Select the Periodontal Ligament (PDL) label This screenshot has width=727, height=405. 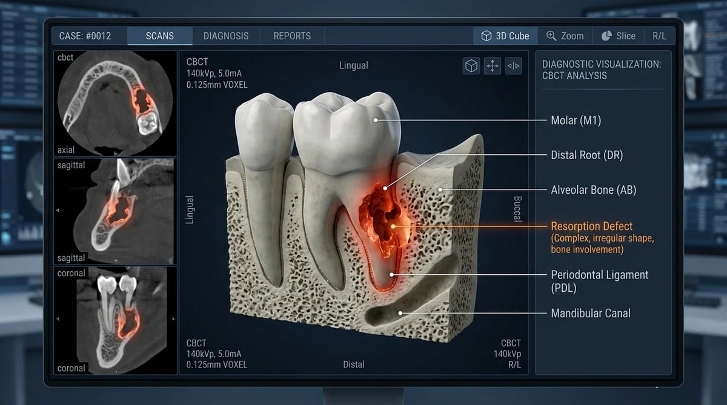[600, 282]
